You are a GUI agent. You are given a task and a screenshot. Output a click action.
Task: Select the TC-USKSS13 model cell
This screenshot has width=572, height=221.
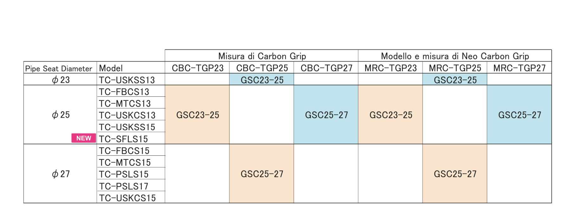coord(127,80)
